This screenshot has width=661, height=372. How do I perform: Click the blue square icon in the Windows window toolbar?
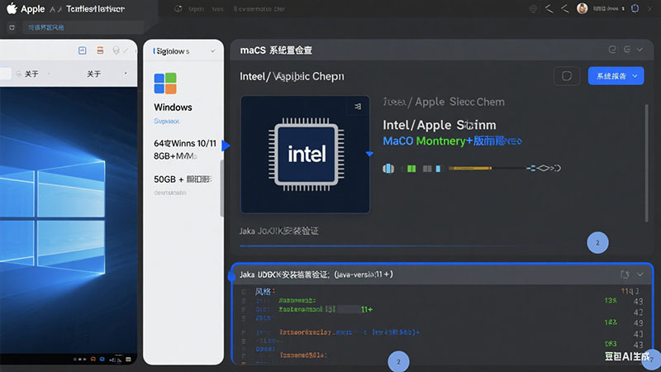click(82, 50)
